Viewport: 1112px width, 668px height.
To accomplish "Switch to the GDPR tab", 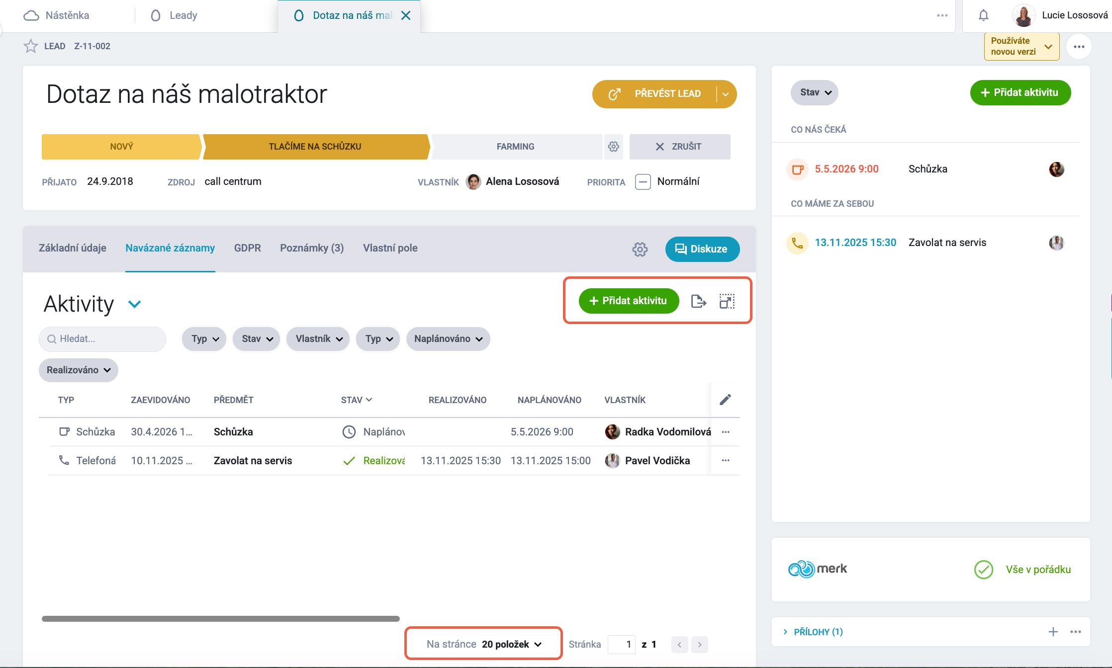I will (247, 248).
